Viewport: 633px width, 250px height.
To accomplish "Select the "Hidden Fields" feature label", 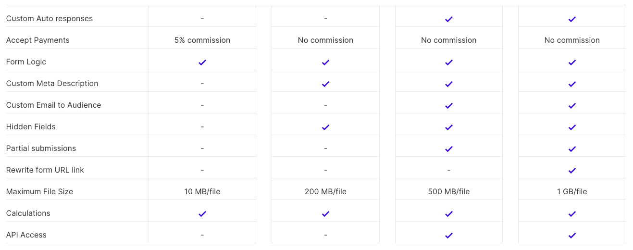I will coord(31,126).
